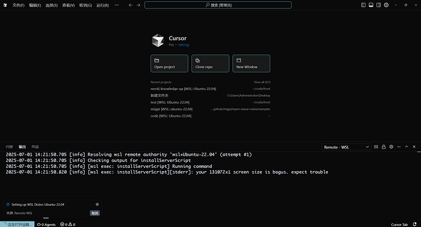Click the 取消 button in notification

(x=95, y=213)
